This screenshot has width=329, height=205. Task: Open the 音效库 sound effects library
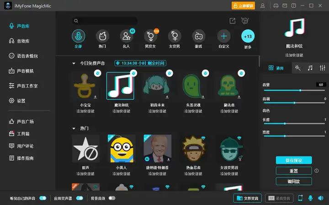pos(19,41)
